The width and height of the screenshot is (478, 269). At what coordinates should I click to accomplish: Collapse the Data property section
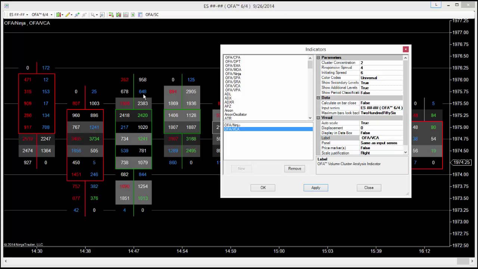319,98
